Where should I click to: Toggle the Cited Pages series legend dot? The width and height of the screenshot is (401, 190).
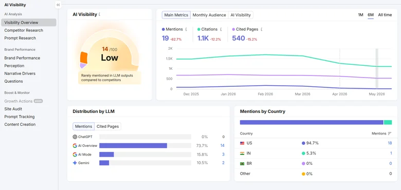coord(233,29)
